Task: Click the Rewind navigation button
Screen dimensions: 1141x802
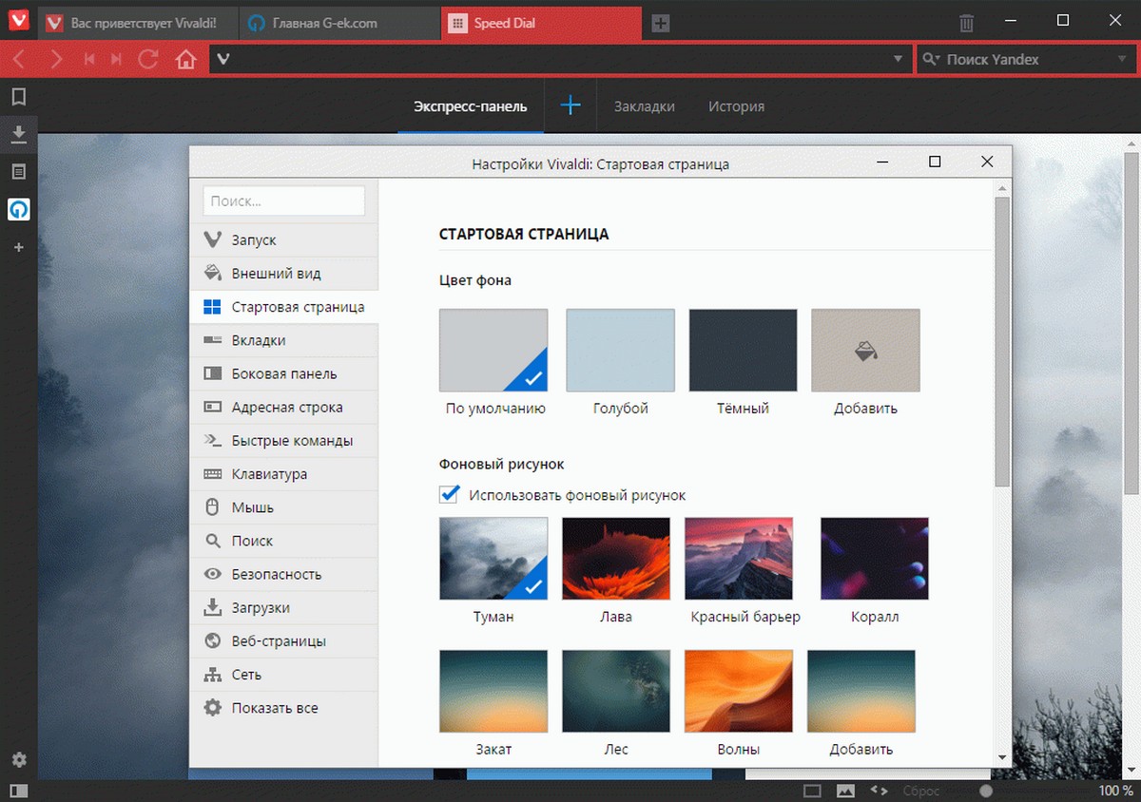Action: click(x=89, y=60)
